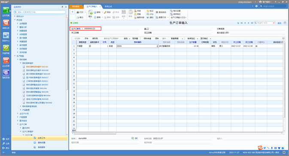Select the 系统服务 panel at the navigation bottom
Image resolution: width=289 pixels, height=156 pixels.
pos(40,147)
